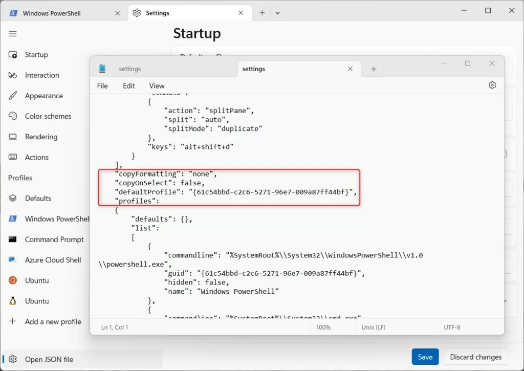This screenshot has width=524, height=371.
Task: Open the View menu in Notepad
Action: pos(157,86)
